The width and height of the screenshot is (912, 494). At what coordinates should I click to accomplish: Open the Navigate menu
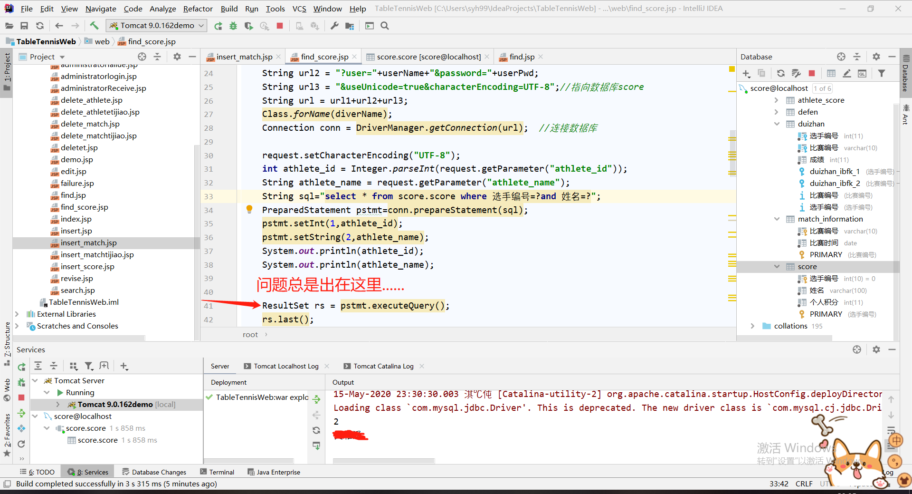coord(101,9)
